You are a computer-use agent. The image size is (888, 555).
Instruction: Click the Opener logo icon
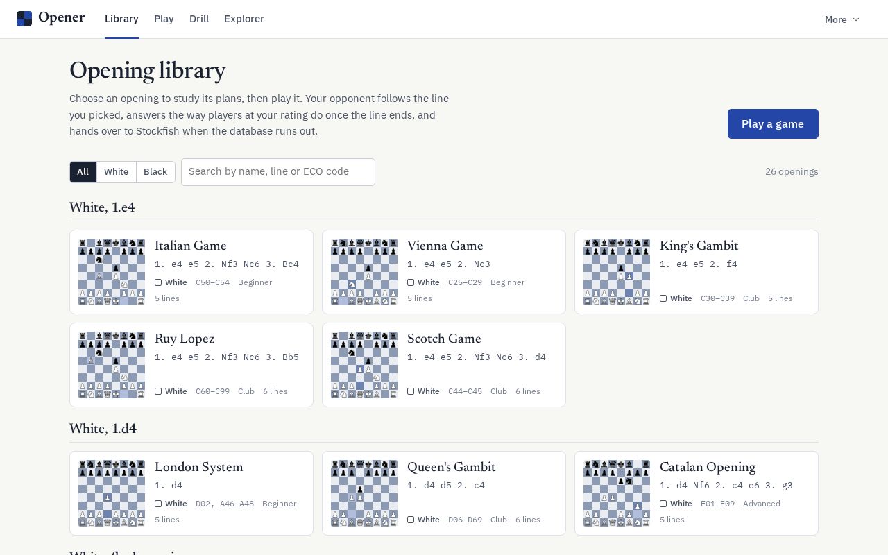pyautogui.click(x=24, y=19)
